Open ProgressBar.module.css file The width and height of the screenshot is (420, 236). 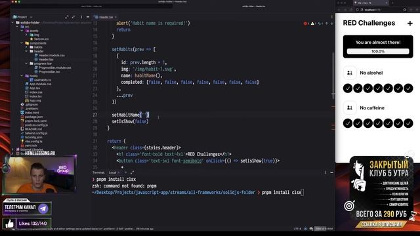(52, 68)
